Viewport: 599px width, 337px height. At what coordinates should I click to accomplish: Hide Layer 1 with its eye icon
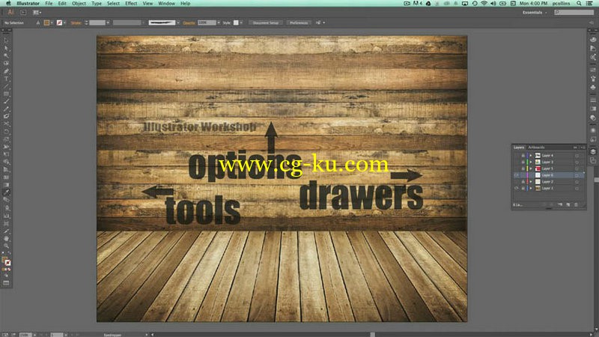(x=517, y=188)
